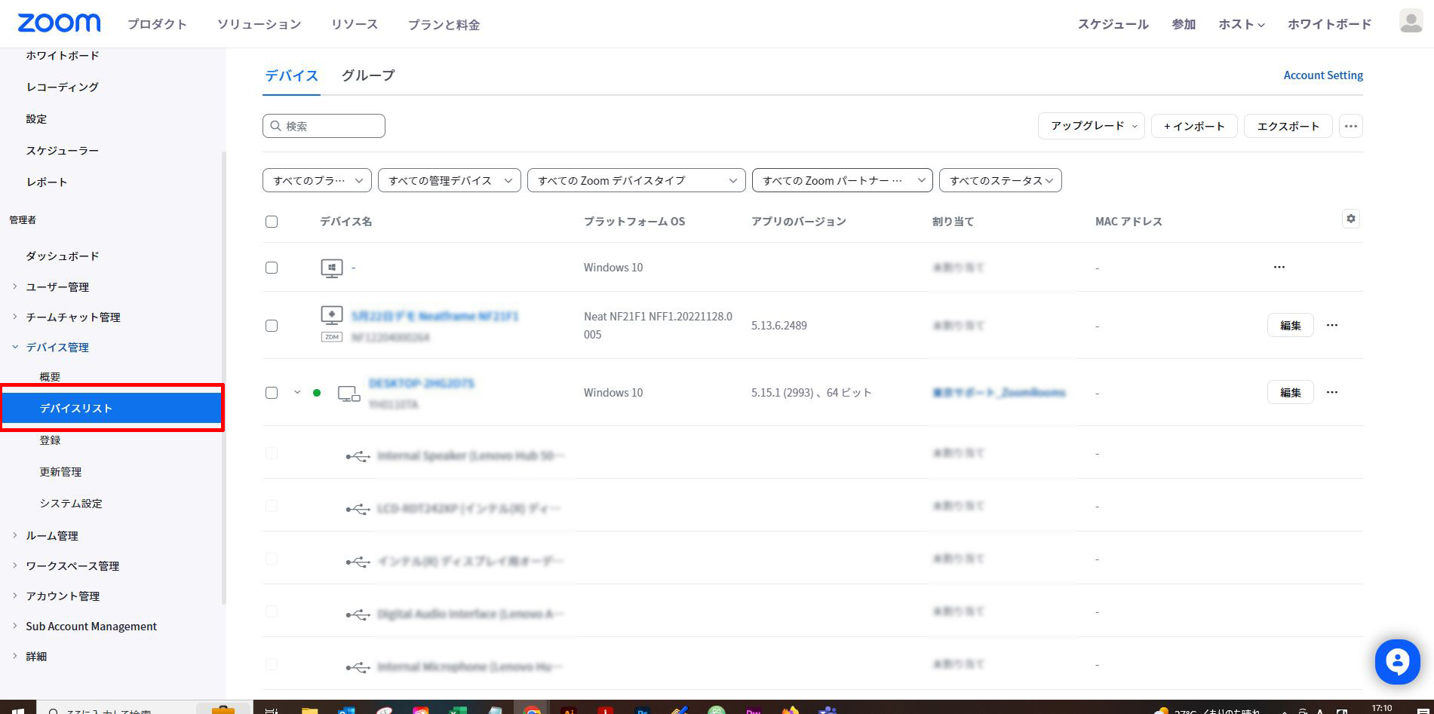Open レコーディング in the sidebar

(62, 87)
